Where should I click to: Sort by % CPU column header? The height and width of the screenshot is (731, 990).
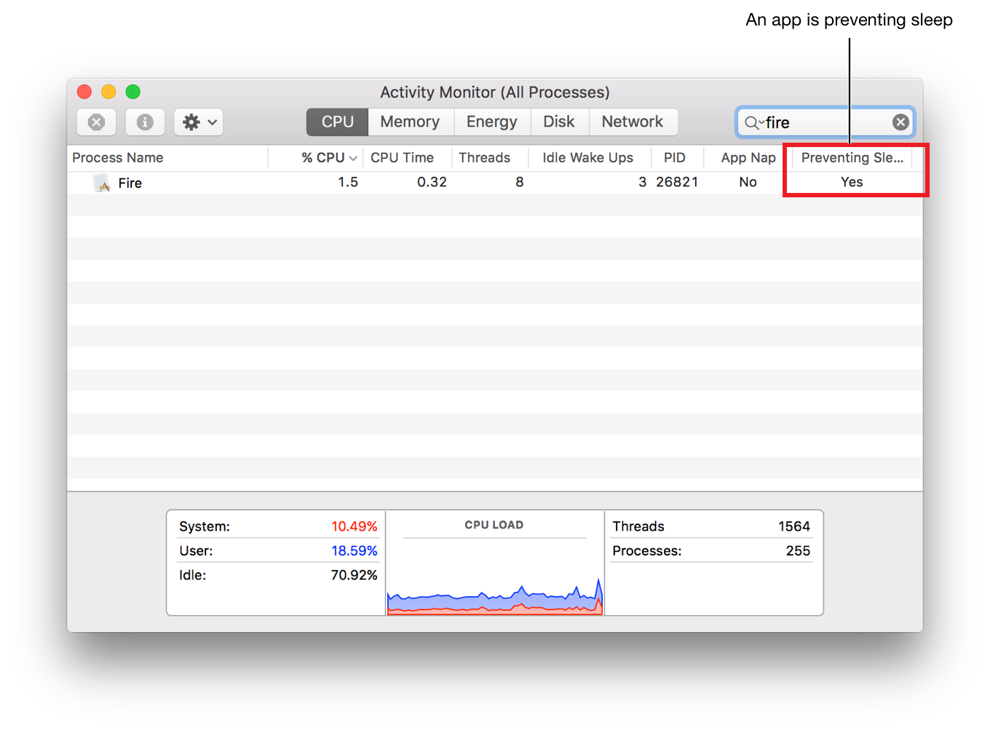323,158
